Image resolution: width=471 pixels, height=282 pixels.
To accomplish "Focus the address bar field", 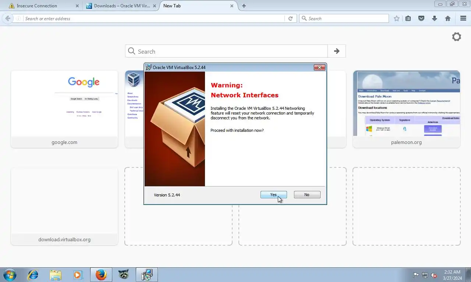I will [154, 18].
